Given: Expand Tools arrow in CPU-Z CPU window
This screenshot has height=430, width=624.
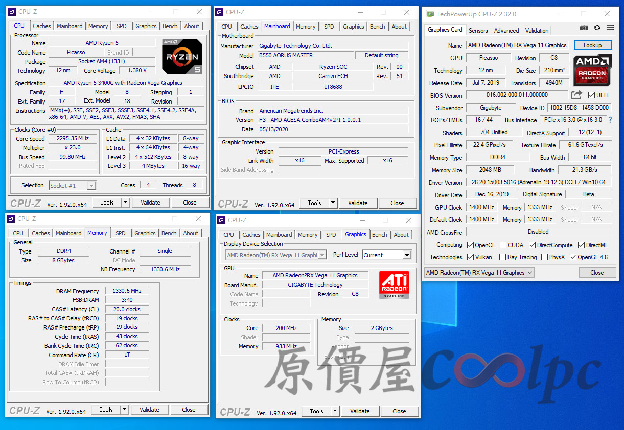Looking at the screenshot, I should coord(125,203).
